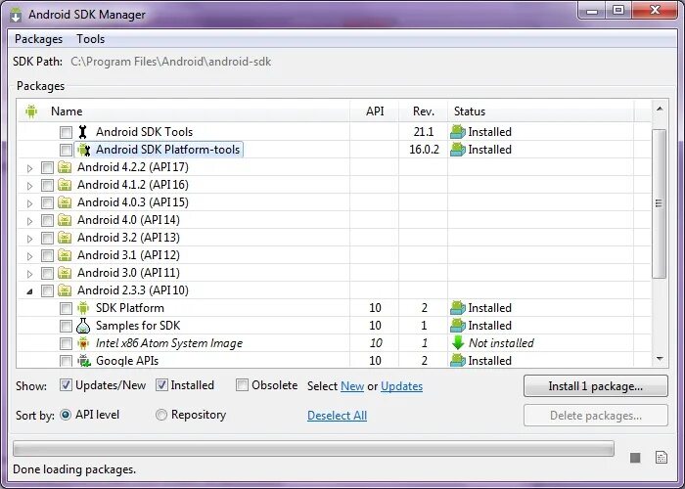Click the folder icon for Android 4.1.2 (API 16)
Image resolution: width=685 pixels, height=489 pixels.
[65, 185]
